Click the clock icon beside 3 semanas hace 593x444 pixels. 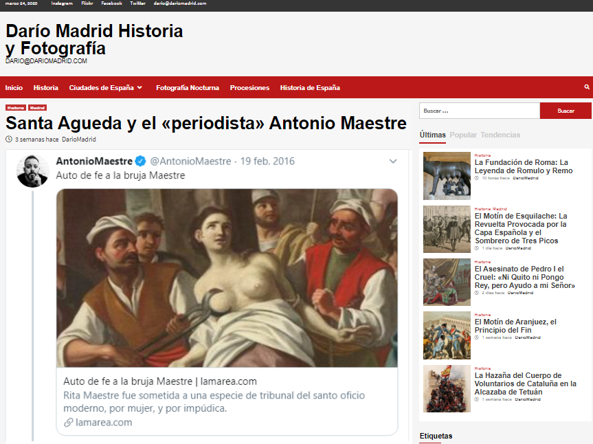tap(9, 139)
